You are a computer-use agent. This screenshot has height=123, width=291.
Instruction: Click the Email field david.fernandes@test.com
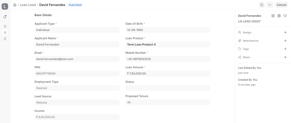click(77, 59)
